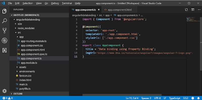Open the View menu
The width and height of the screenshot is (202, 100).
pyautogui.click(x=39, y=3)
